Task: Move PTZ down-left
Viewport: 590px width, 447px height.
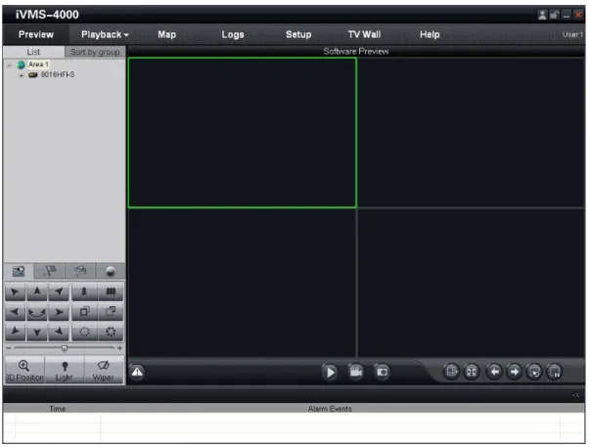Action: [15, 332]
